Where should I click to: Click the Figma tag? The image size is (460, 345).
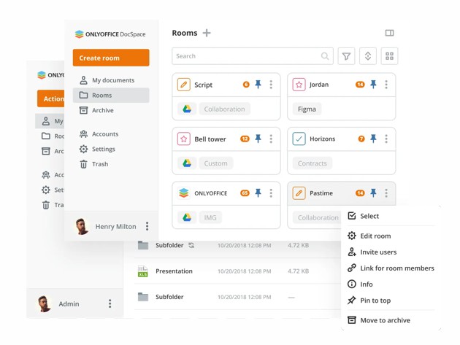[x=307, y=109]
